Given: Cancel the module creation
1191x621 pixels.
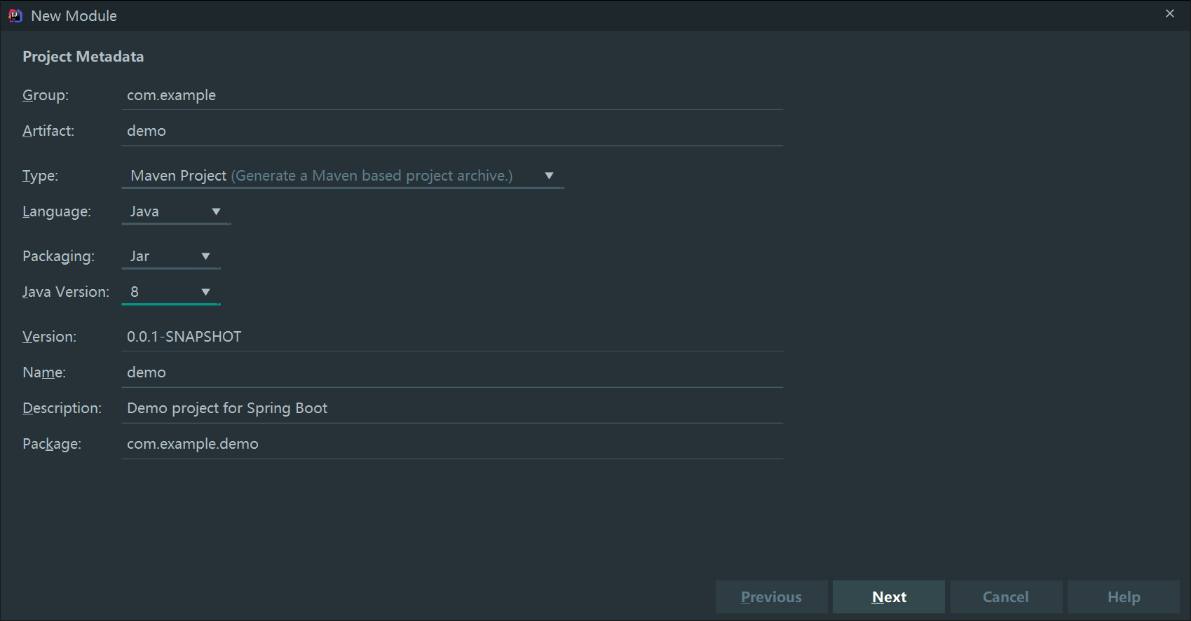Looking at the screenshot, I should click(x=1005, y=597).
